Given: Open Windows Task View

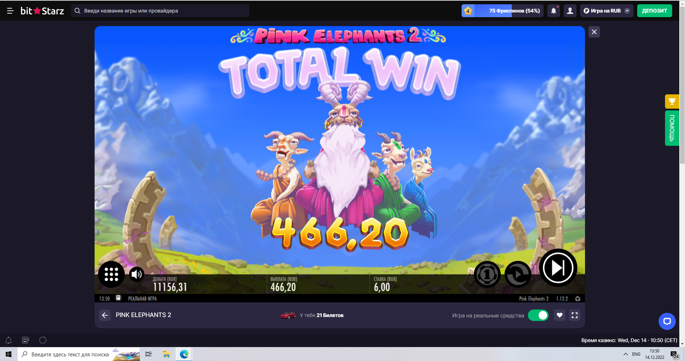Looking at the screenshot, I should [x=148, y=354].
